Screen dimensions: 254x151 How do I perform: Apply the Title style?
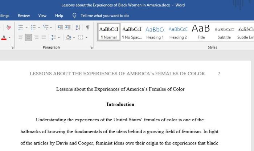[201, 33]
